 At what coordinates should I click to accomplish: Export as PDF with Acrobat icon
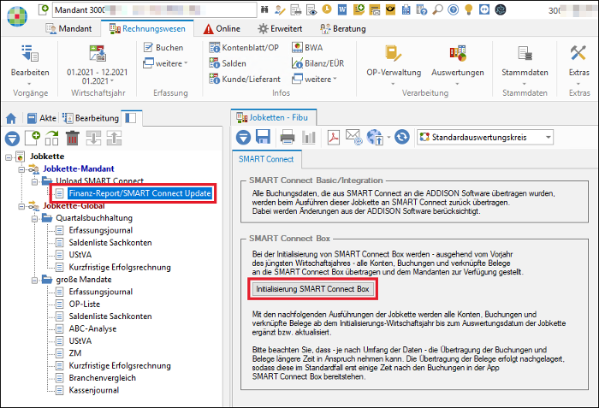click(x=334, y=137)
